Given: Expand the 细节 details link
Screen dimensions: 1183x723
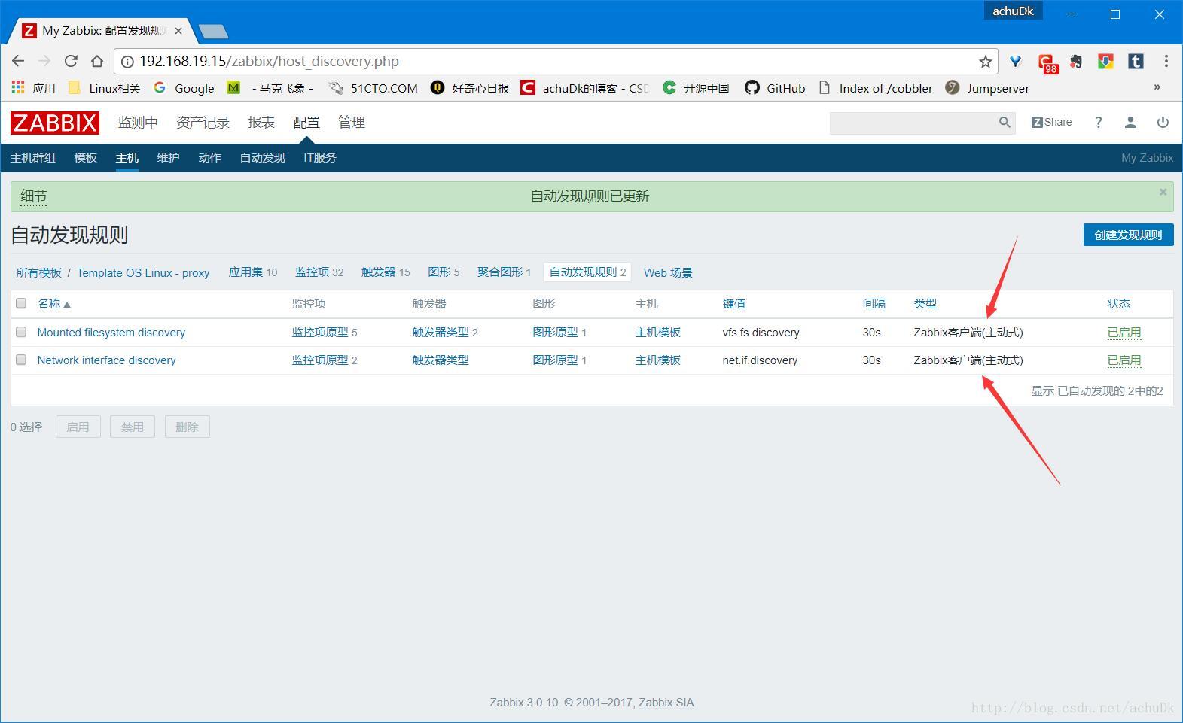Looking at the screenshot, I should (33, 196).
